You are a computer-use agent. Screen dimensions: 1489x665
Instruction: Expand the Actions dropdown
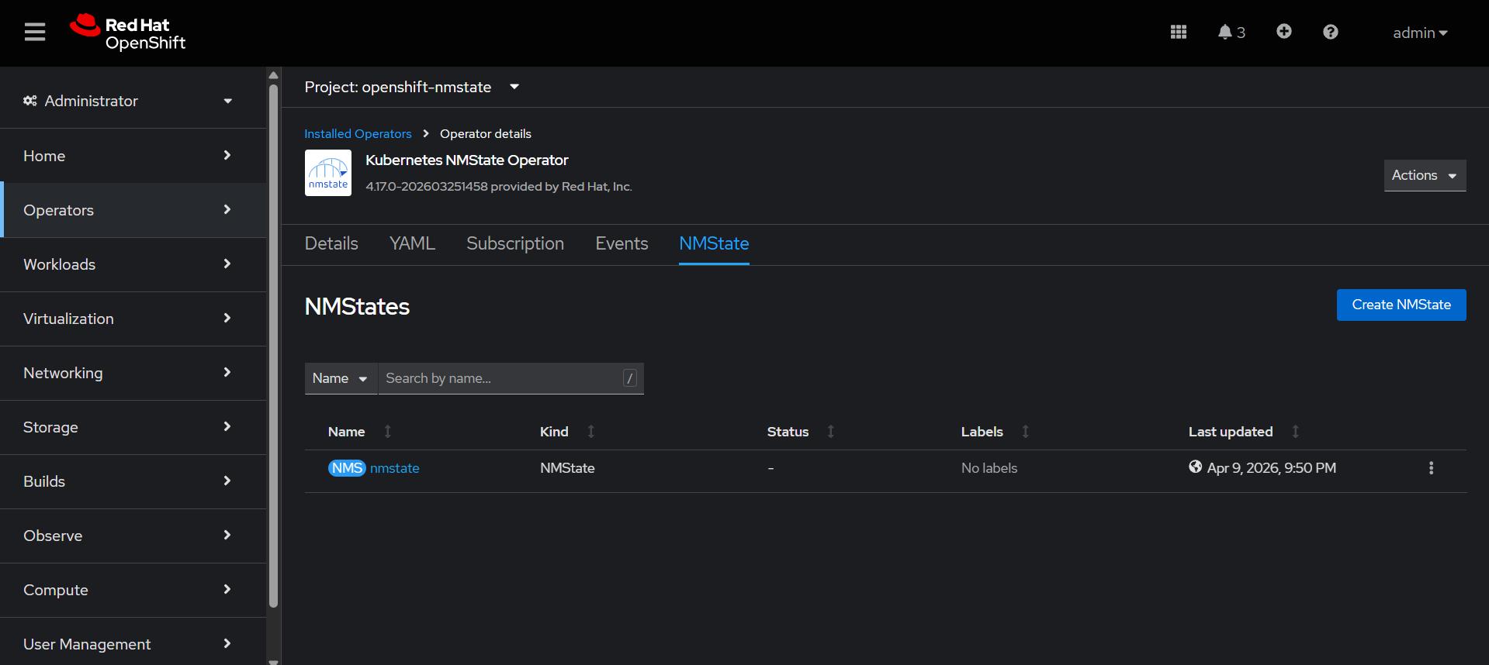[1424, 175]
